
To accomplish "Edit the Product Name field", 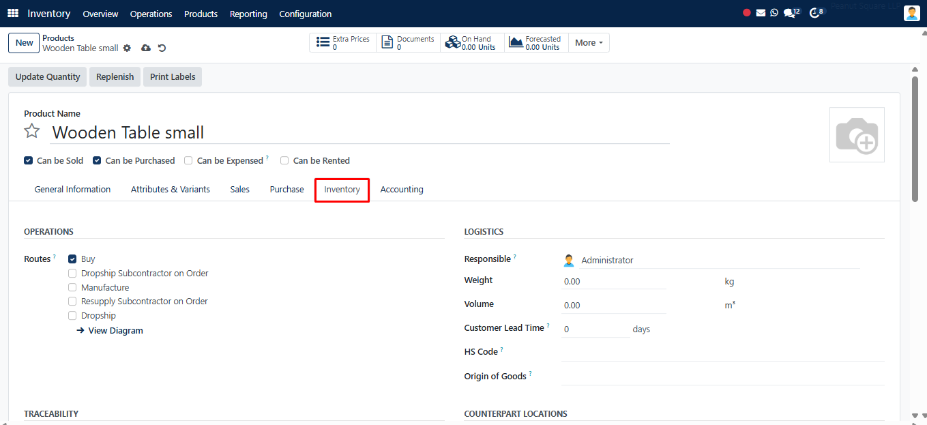I will coord(360,132).
